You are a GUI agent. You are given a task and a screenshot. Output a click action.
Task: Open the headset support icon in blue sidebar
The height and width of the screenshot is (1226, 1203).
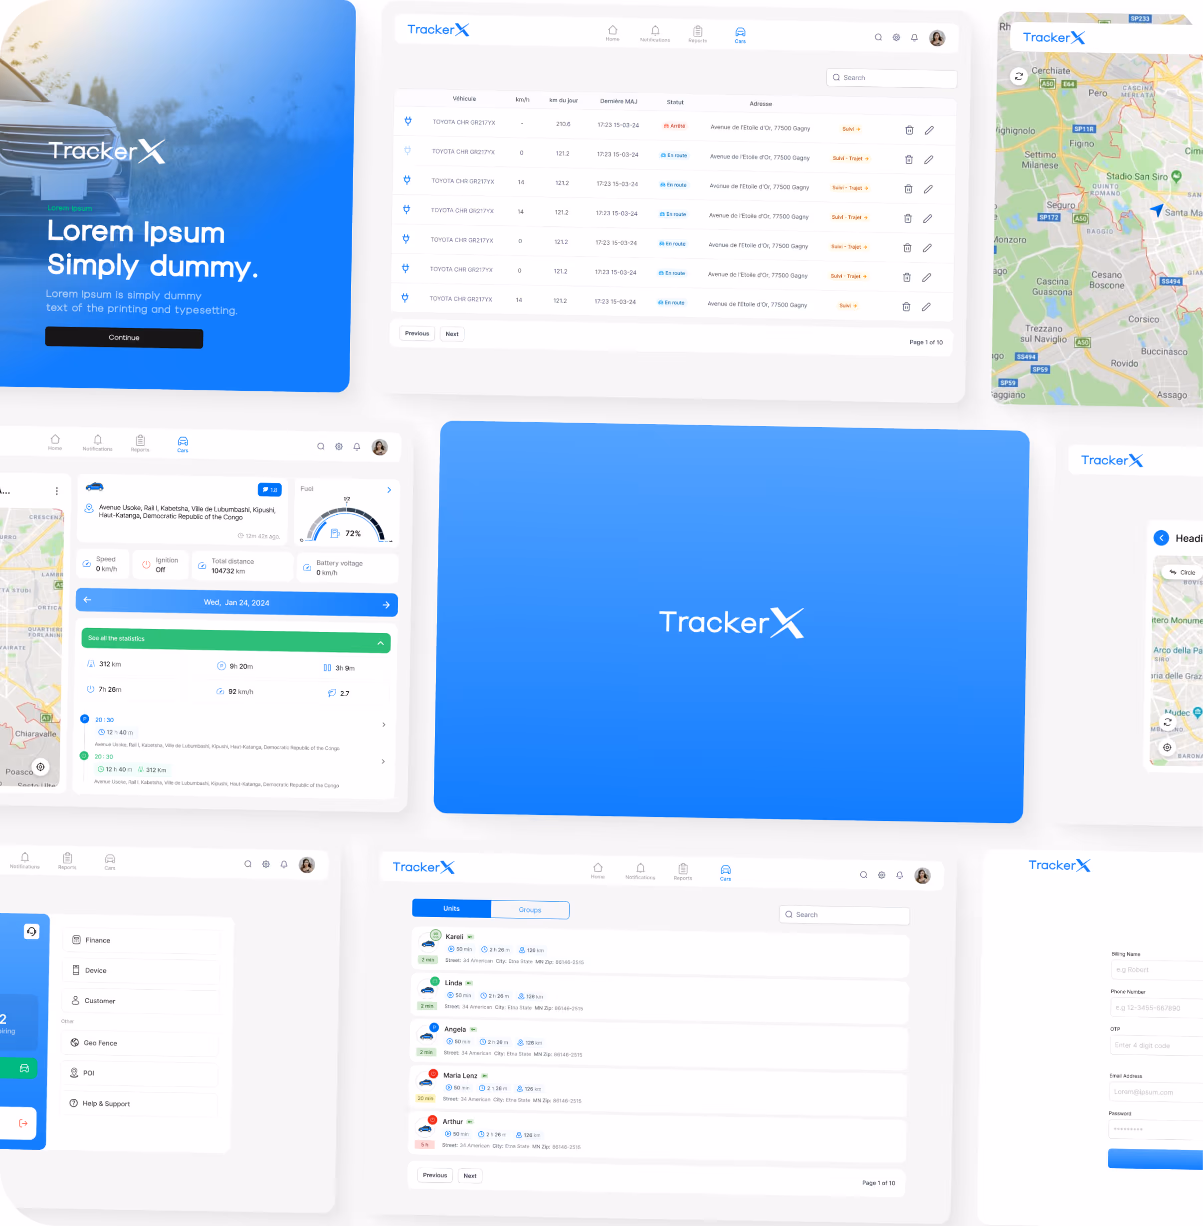click(31, 931)
